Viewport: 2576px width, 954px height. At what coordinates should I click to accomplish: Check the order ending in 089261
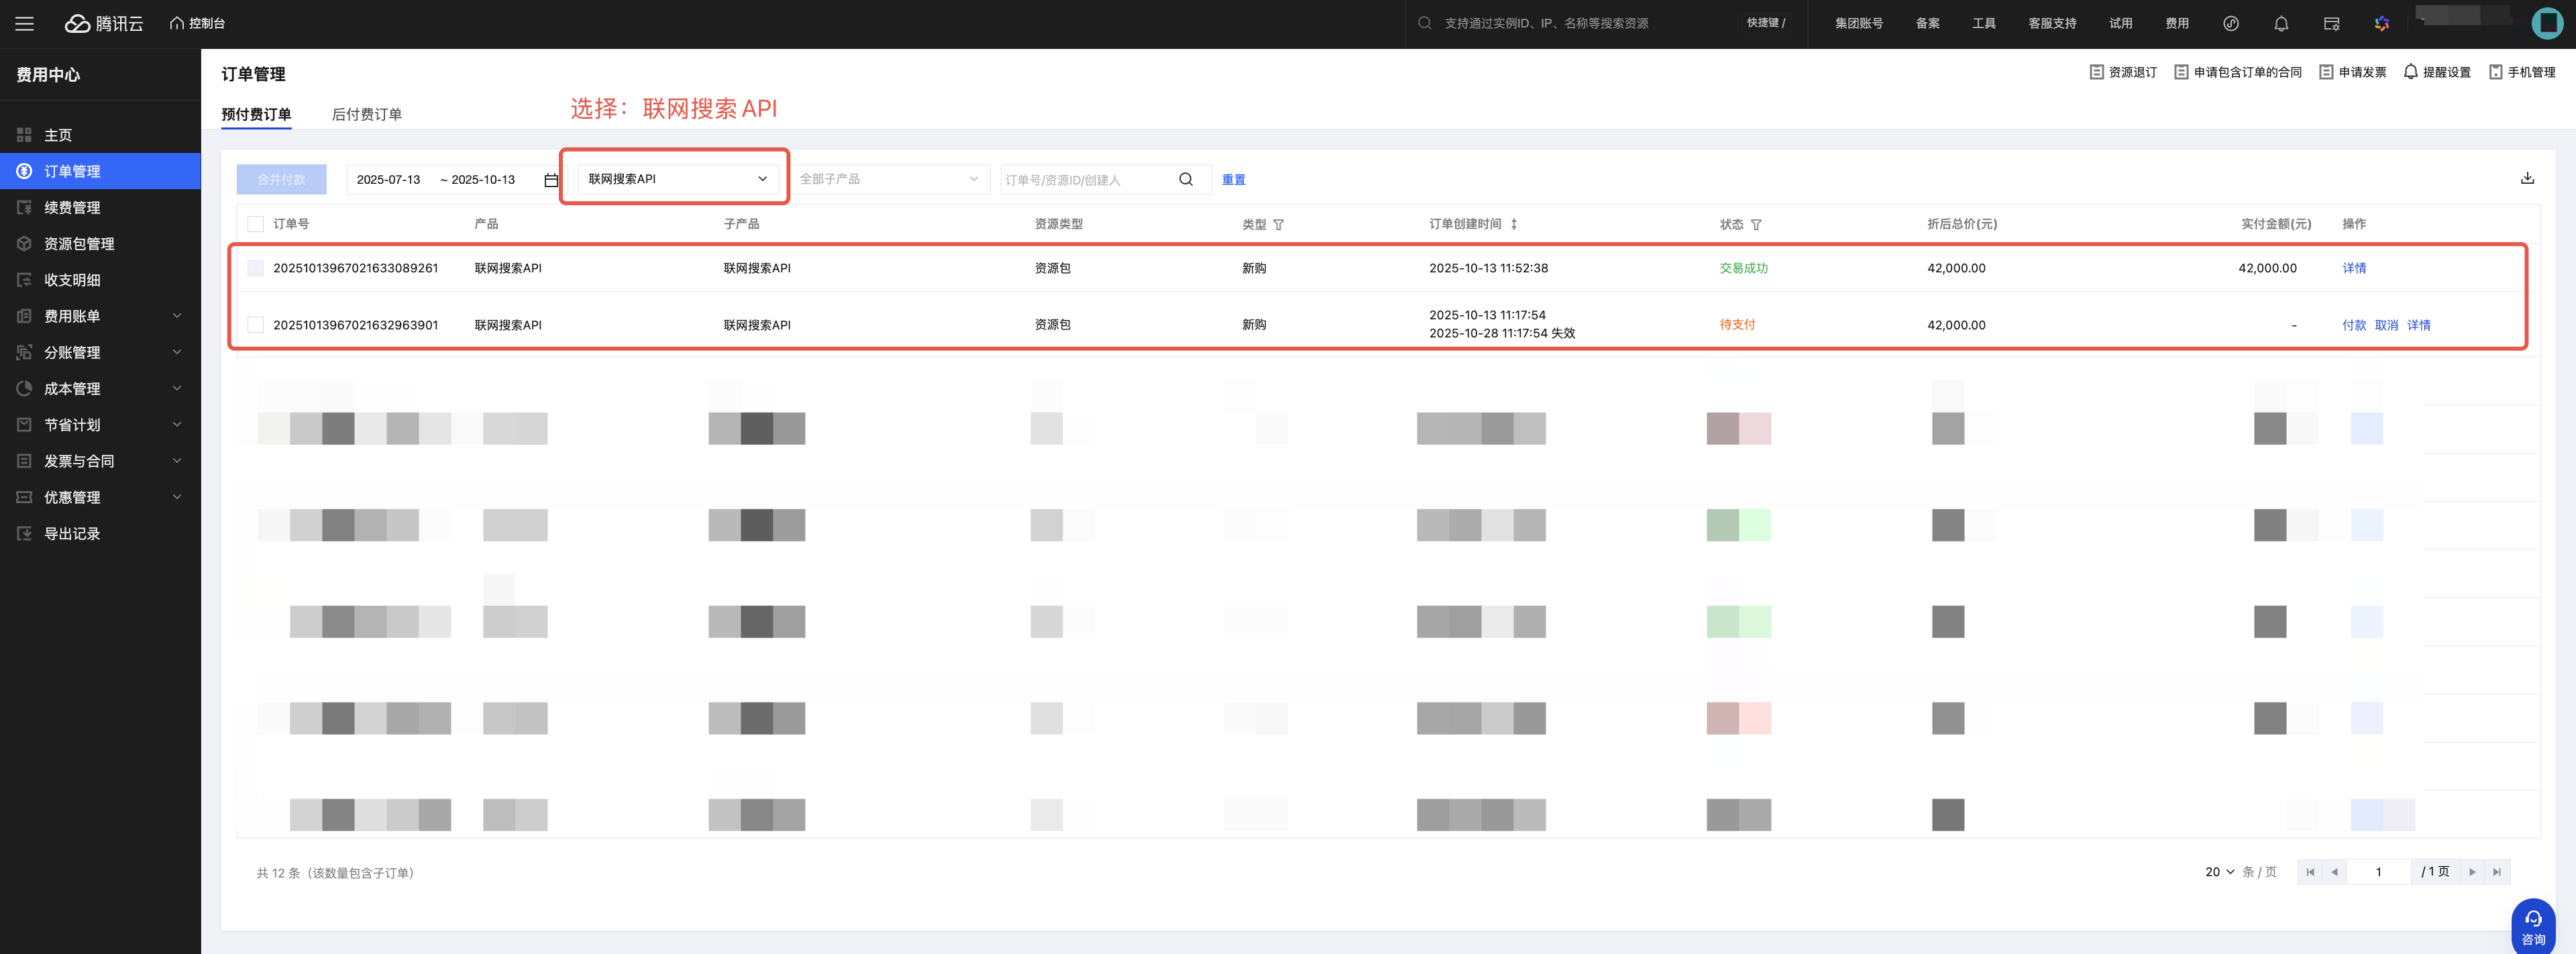(256, 268)
